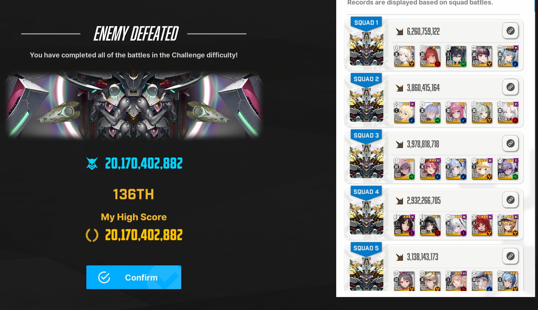Open first character in Squad 1
This screenshot has height=310, width=538.
pos(404,56)
